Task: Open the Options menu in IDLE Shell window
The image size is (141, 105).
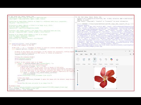Action: (91, 17)
